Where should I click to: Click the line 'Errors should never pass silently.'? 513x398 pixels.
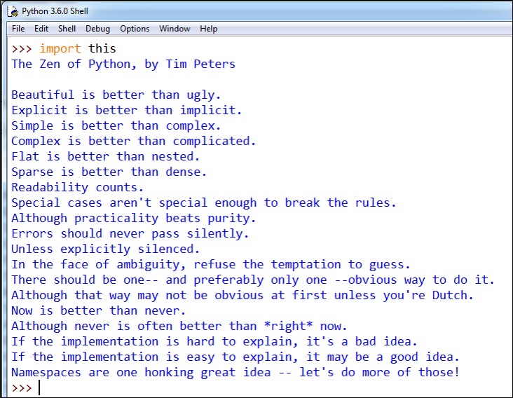130,234
